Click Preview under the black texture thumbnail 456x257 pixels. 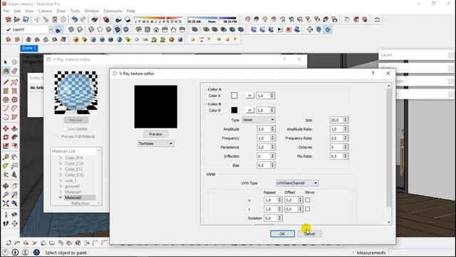click(155, 134)
